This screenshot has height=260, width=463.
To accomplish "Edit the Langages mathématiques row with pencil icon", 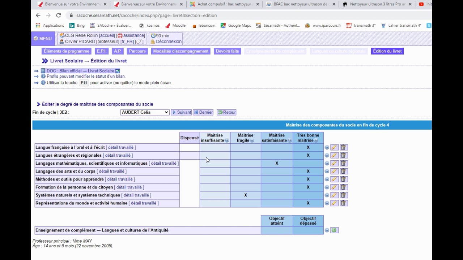I will pyautogui.click(x=334, y=163).
